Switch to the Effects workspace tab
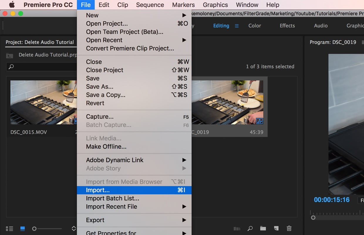The image size is (364, 235). (x=287, y=26)
